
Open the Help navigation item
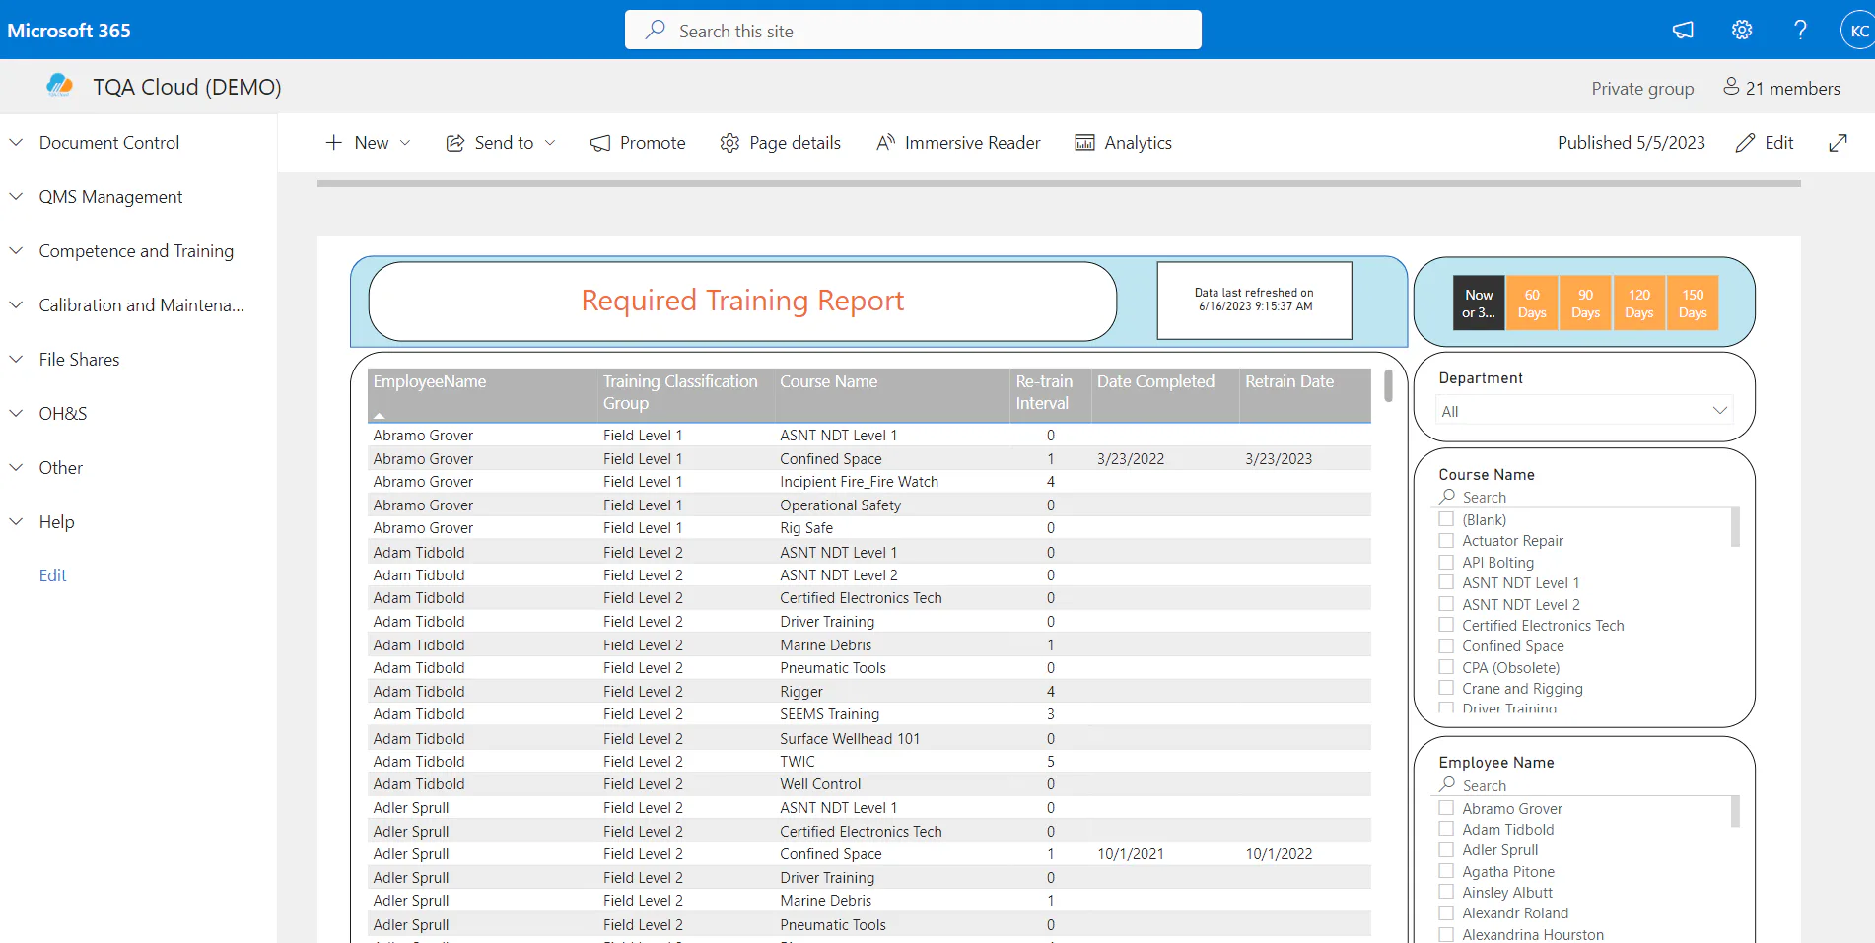point(56,521)
